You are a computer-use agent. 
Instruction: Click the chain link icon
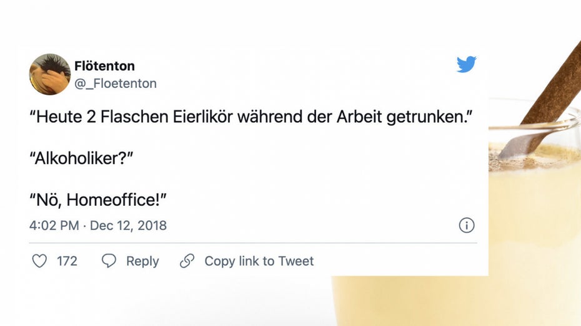coord(187,261)
